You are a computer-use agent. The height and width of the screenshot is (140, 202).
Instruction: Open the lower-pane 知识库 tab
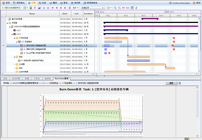48,79
